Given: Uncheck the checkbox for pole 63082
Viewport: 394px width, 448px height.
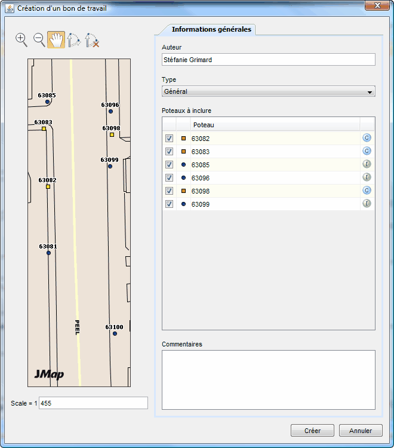Looking at the screenshot, I should pos(170,139).
